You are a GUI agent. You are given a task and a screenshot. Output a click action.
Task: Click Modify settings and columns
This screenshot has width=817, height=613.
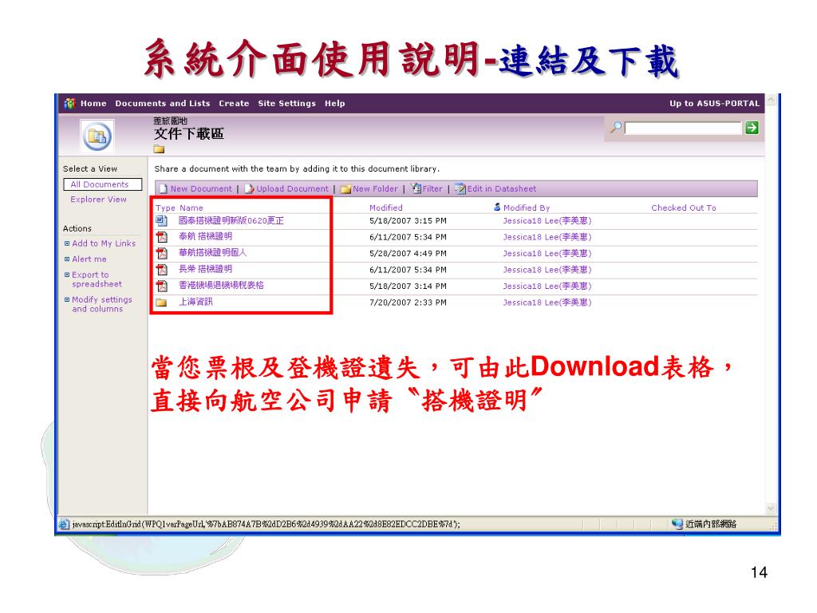(x=101, y=304)
